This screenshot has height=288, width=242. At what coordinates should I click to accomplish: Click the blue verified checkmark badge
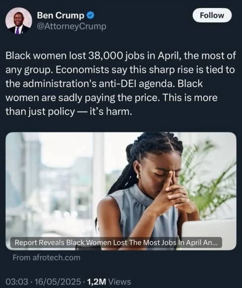[x=90, y=15]
